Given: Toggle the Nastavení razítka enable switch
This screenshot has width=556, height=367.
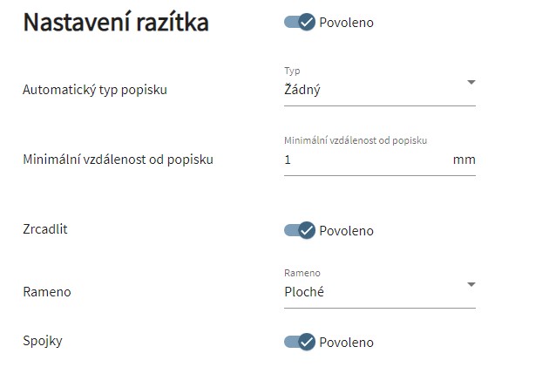Looking at the screenshot, I should coord(299,22).
